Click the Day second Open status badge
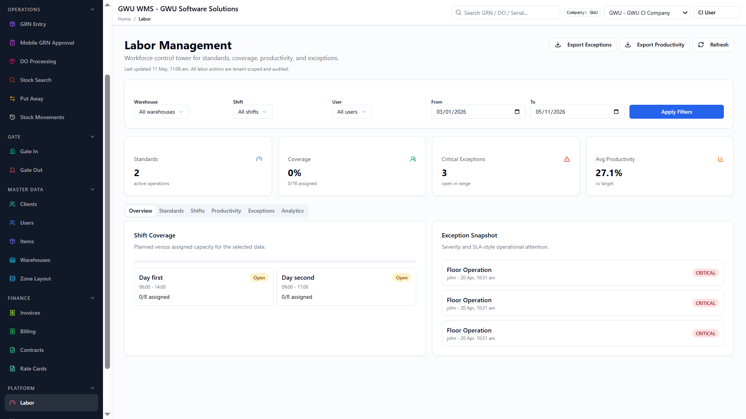Screen dimensions: 746x419 [402, 277]
